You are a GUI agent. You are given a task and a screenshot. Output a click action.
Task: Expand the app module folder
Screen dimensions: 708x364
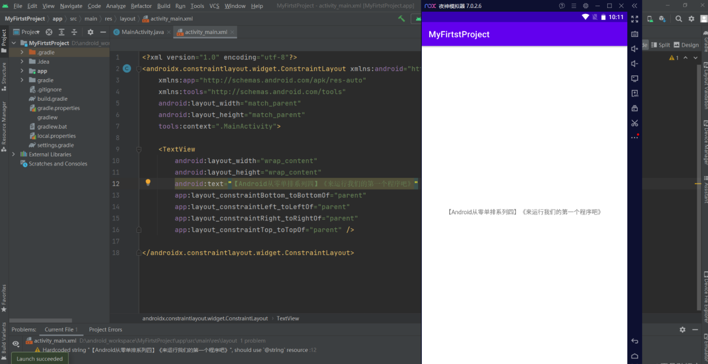pos(22,71)
